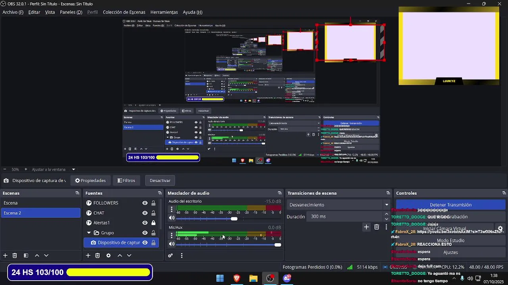
Task: Add a scene transition with the plus icon
Action: [x=366, y=227]
